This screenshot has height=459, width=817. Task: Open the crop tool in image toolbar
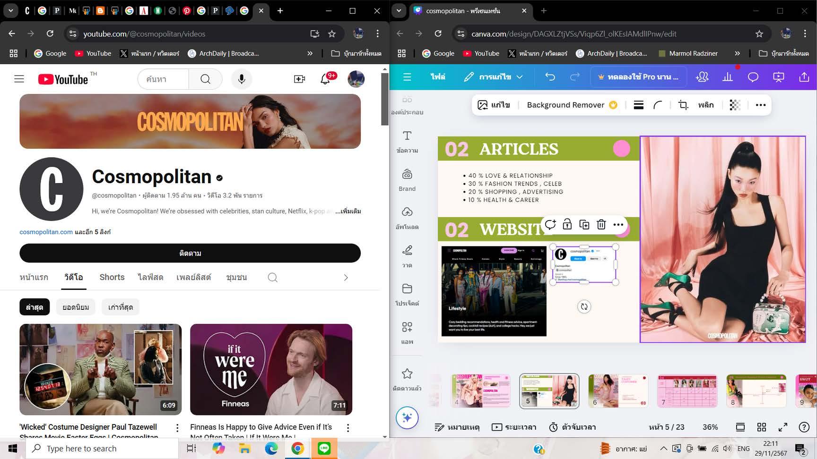pos(683,105)
